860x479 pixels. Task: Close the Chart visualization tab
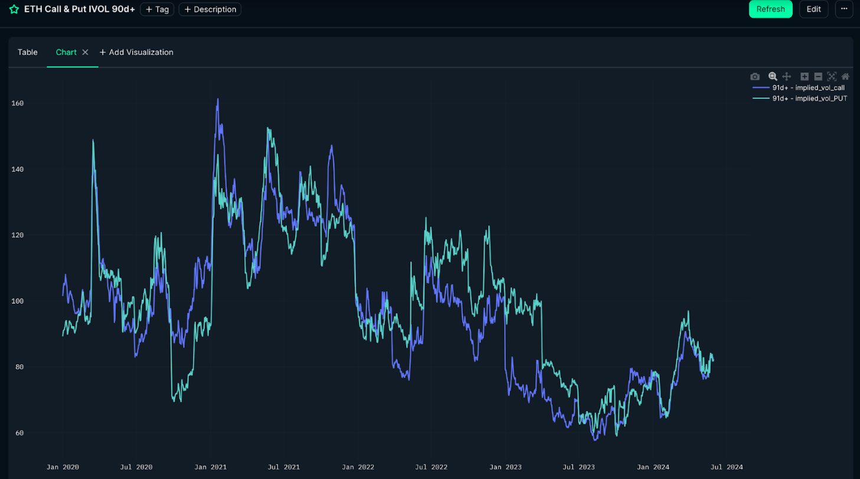coord(85,52)
